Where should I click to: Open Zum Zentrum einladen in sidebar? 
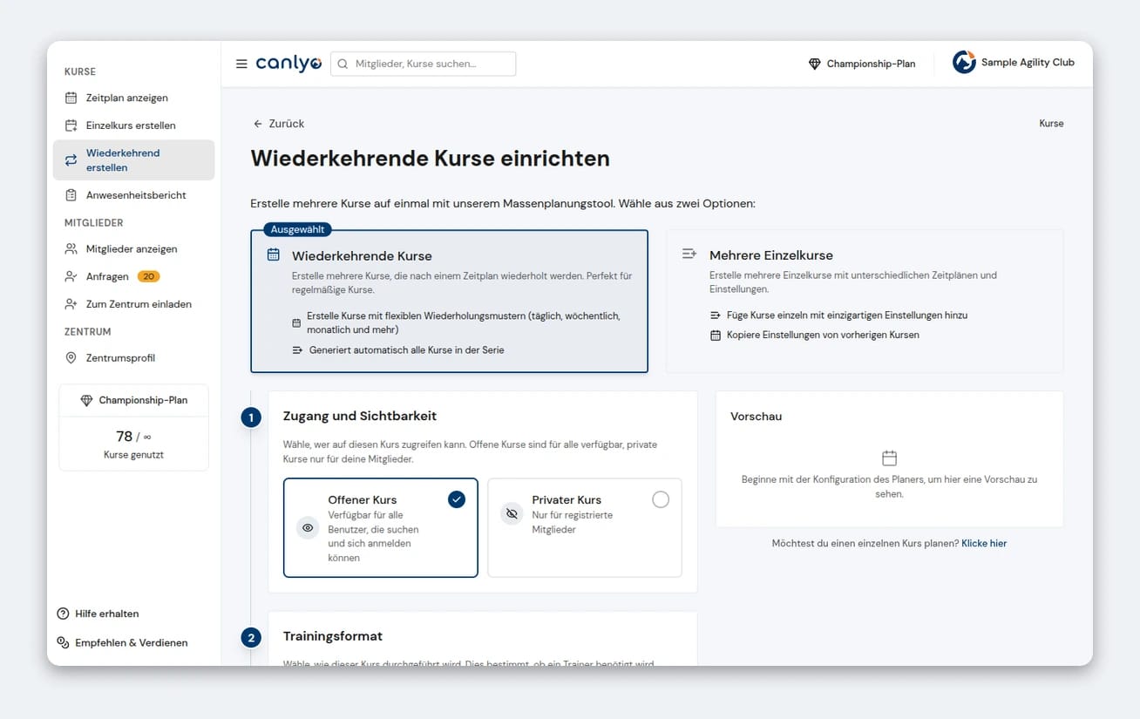(x=133, y=304)
